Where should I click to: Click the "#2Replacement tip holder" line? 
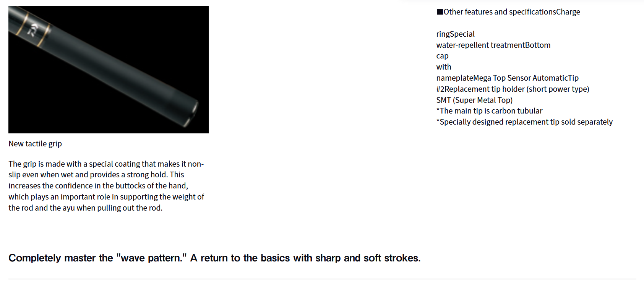(x=513, y=89)
